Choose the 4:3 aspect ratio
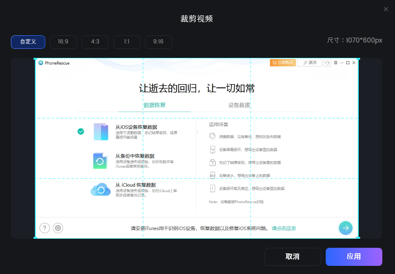 95,42
